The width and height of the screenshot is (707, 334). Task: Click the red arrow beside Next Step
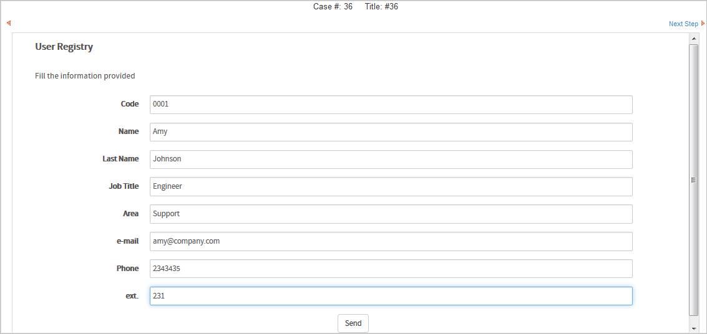click(x=703, y=24)
